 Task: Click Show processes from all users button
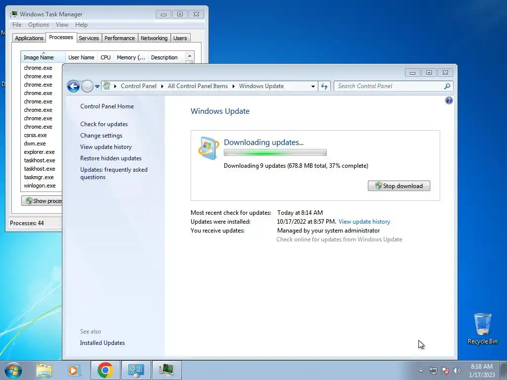[x=42, y=201]
